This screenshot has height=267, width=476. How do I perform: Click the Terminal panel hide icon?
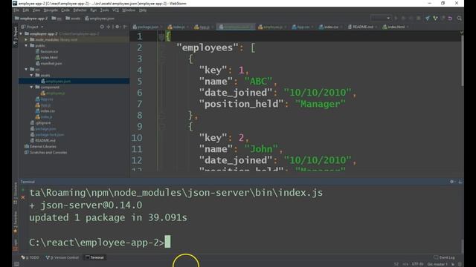point(460,182)
